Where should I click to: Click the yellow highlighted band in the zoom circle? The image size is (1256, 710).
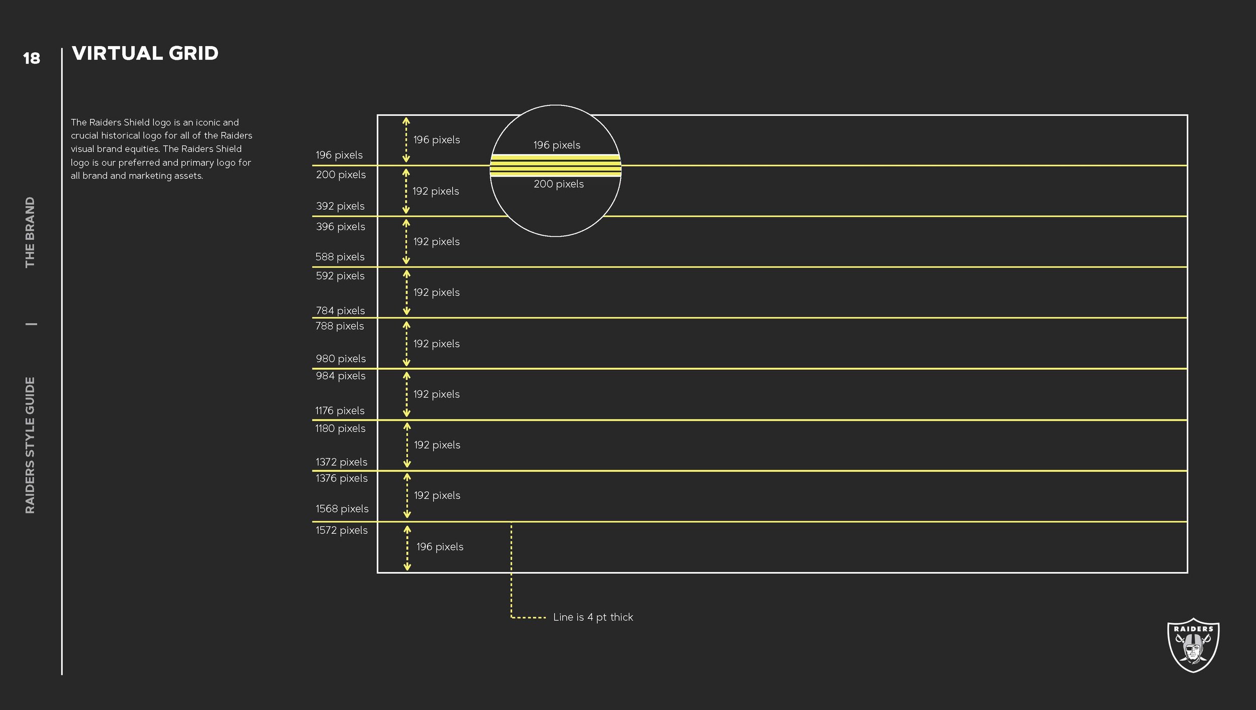(x=555, y=164)
